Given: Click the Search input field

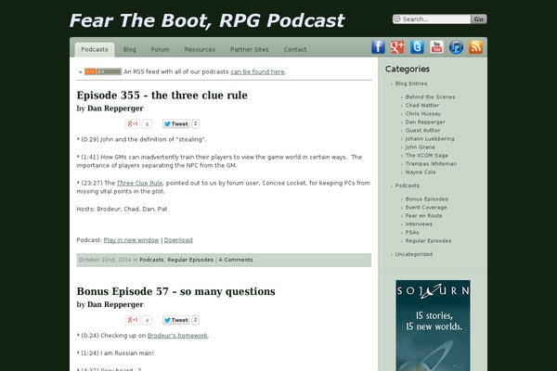Looking at the screenshot, I should click(x=433, y=19).
